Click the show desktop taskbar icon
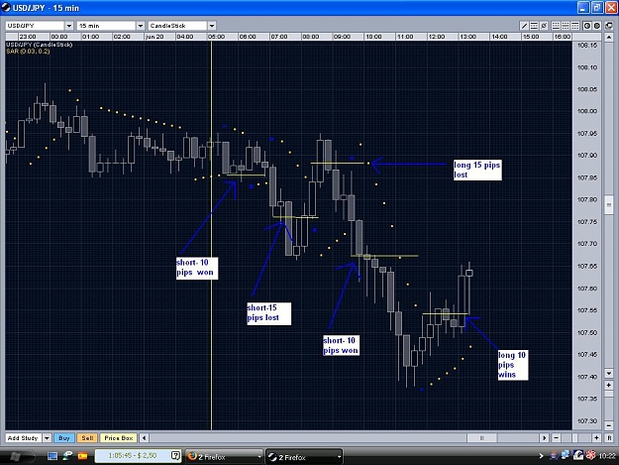Viewport: 619px width, 465px height. click(x=52, y=456)
